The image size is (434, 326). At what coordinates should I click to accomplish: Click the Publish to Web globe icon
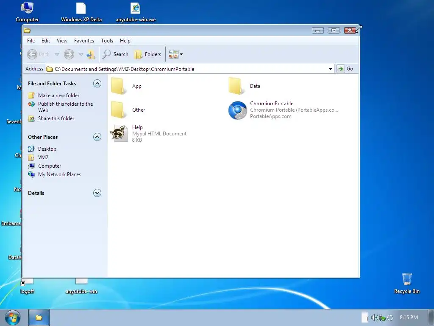click(31, 104)
